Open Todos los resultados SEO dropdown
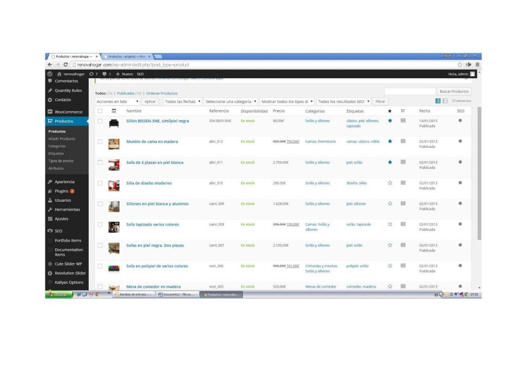This screenshot has height=371, width=525. [343, 102]
